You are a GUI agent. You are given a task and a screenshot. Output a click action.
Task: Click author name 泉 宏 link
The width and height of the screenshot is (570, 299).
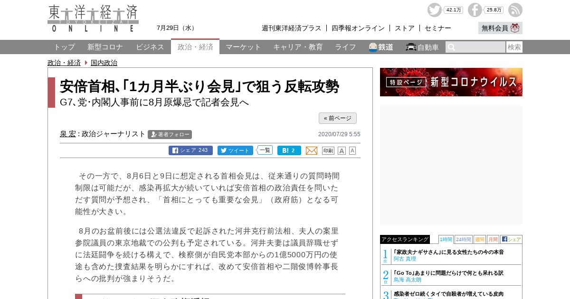(x=68, y=134)
